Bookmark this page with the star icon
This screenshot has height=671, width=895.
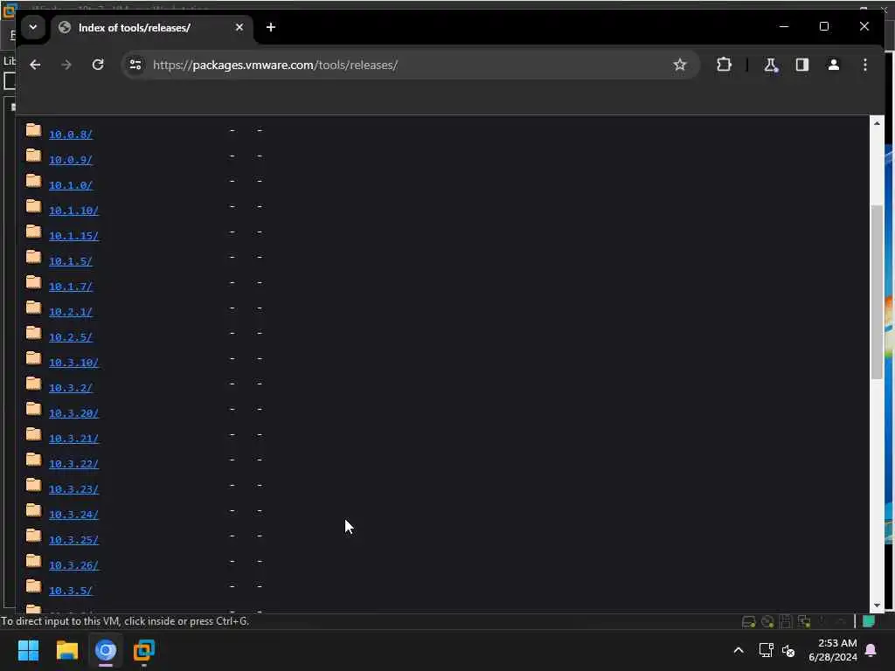coord(679,65)
